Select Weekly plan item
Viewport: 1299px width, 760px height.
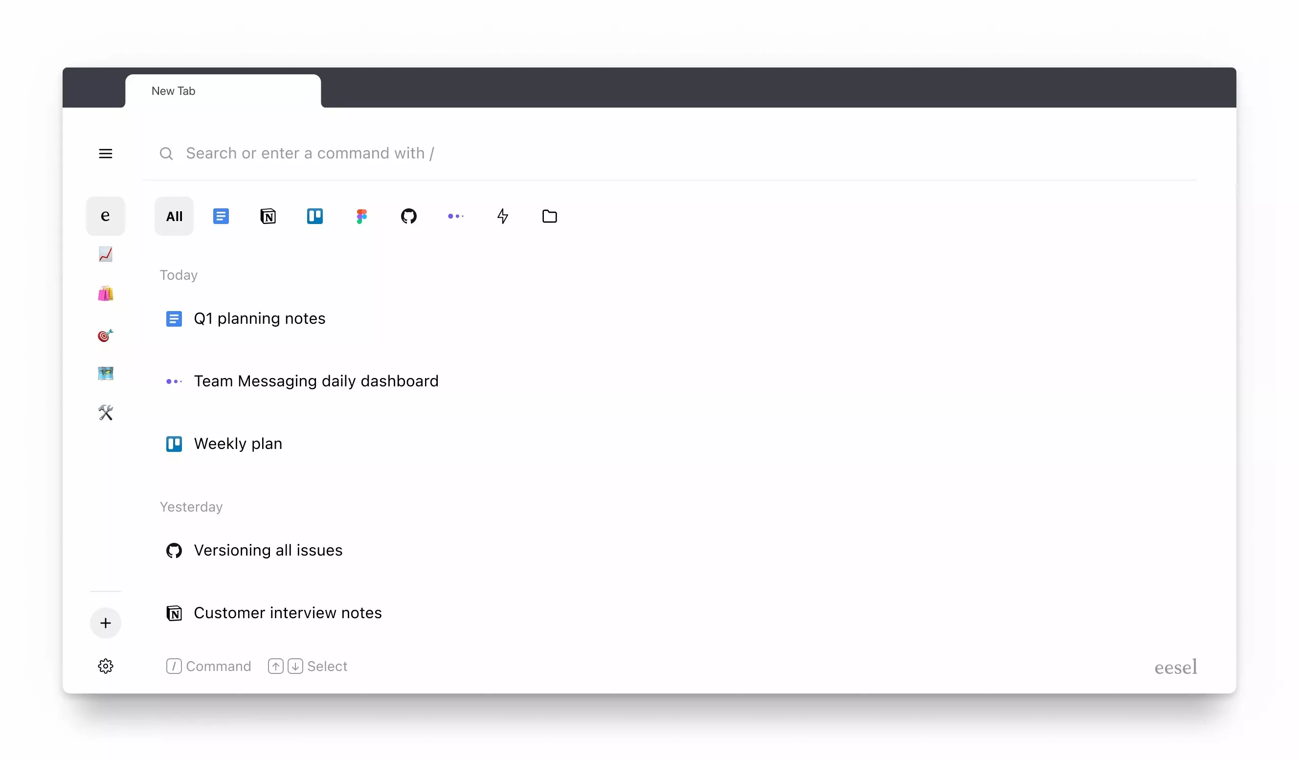pyautogui.click(x=238, y=443)
